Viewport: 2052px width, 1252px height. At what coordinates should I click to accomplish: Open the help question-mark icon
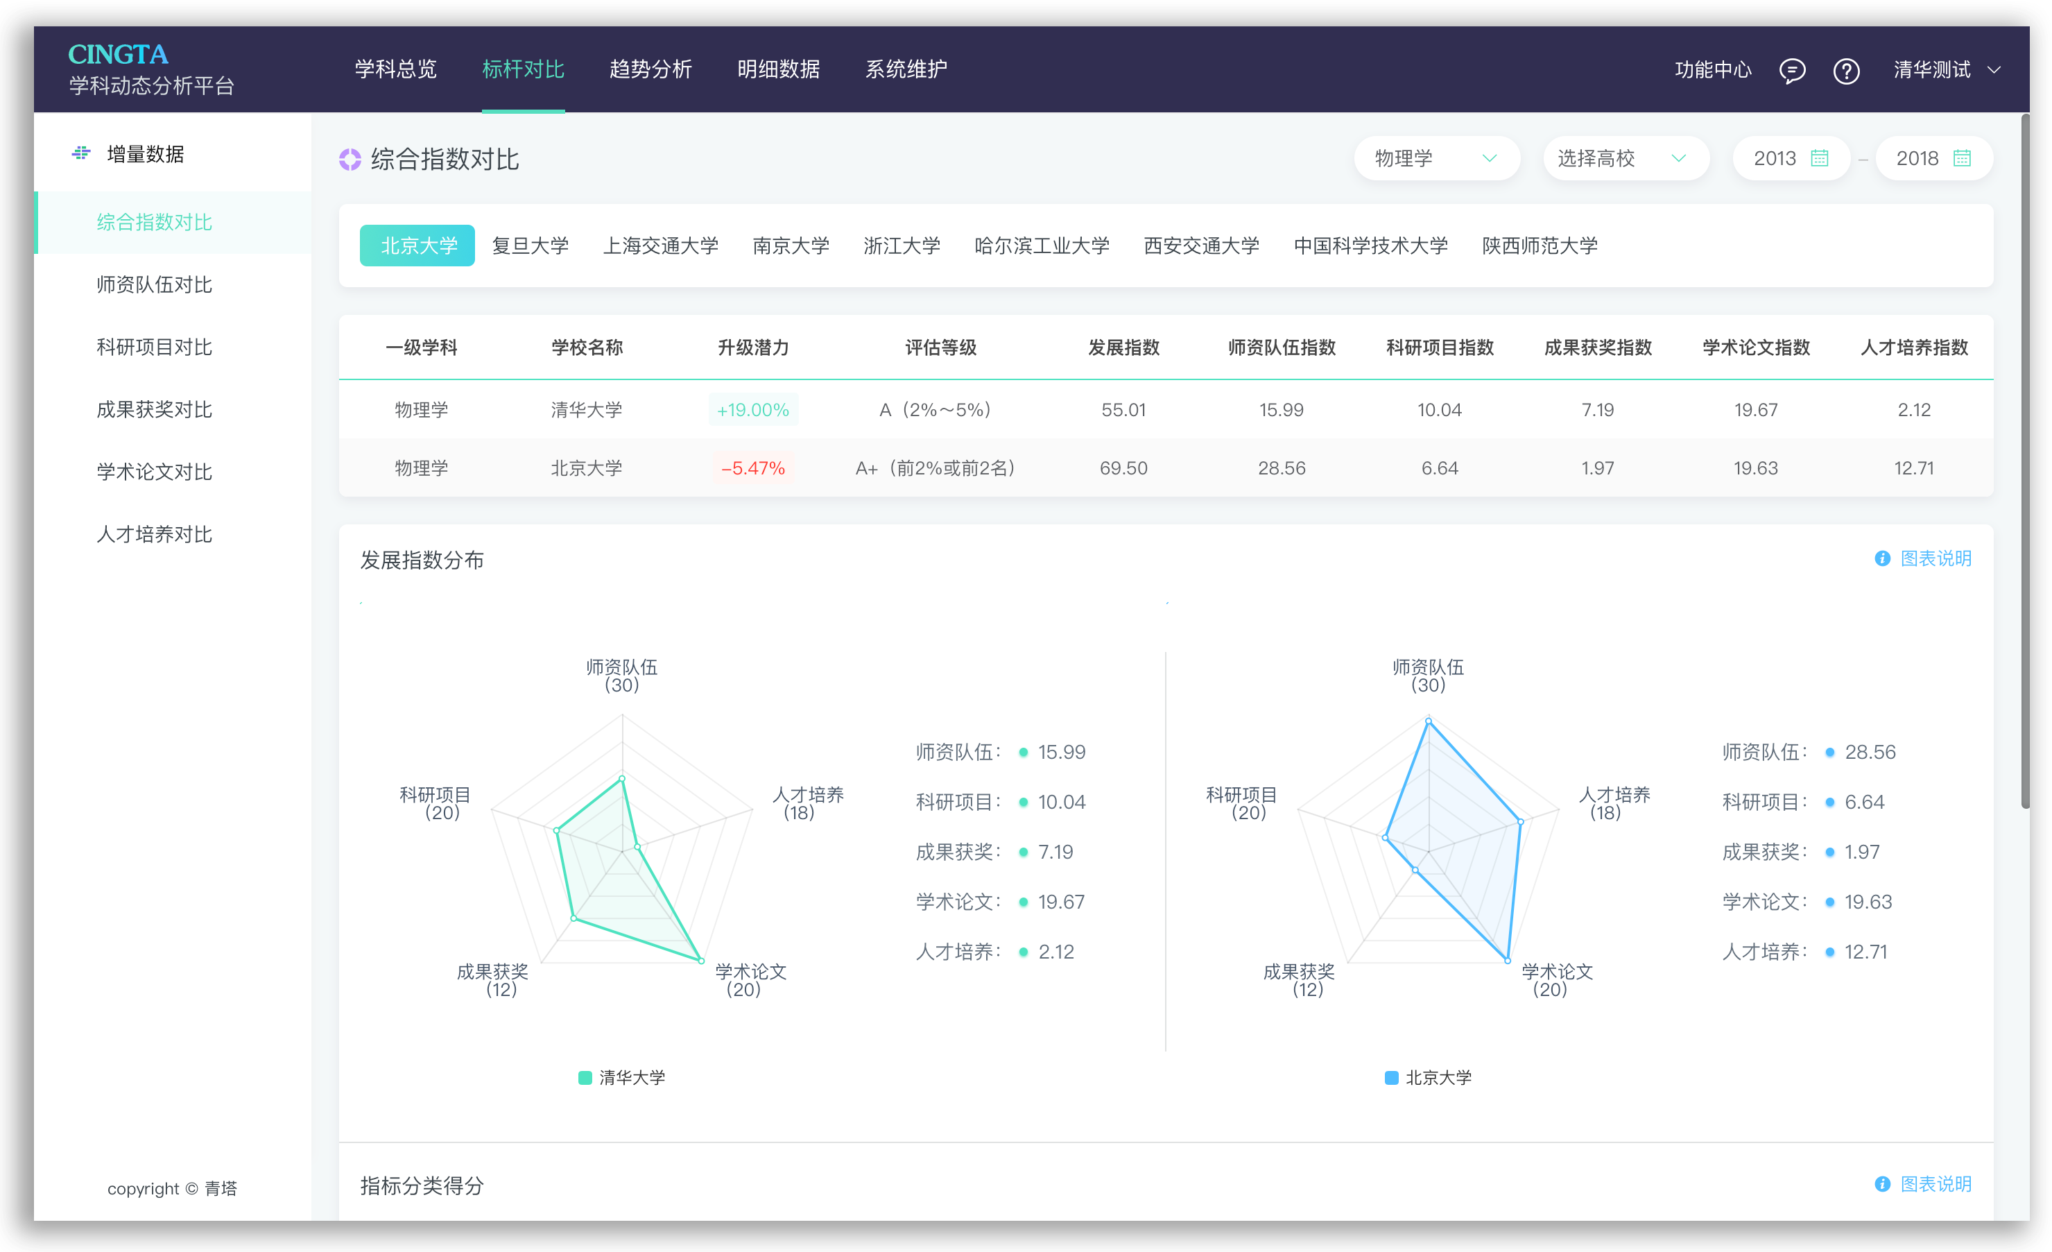(x=1845, y=71)
